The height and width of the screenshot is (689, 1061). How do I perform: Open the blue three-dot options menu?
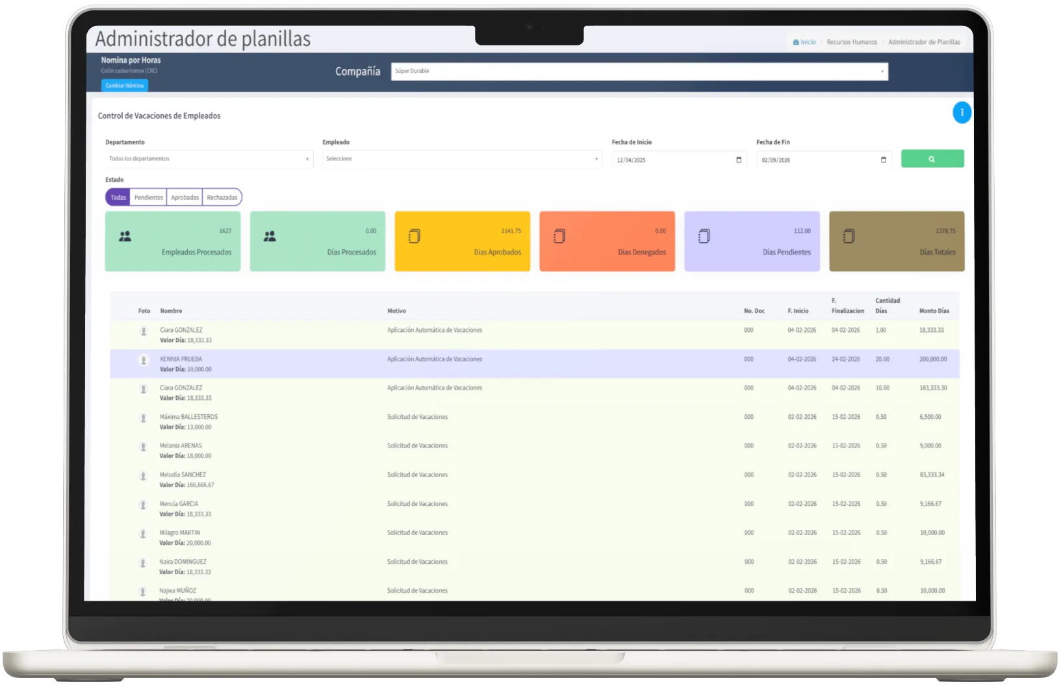pyautogui.click(x=962, y=112)
